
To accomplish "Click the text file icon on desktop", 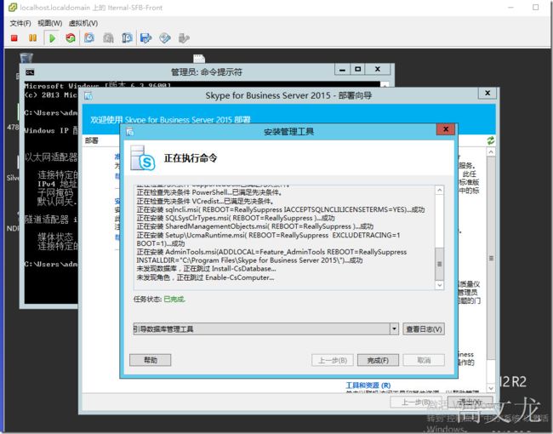I will [x=199, y=58].
